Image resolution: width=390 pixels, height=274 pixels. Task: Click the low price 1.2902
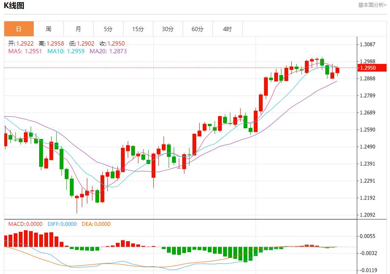pyautogui.click(x=86, y=43)
